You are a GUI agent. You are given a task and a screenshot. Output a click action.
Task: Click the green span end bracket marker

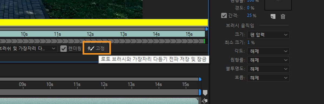(204, 41)
